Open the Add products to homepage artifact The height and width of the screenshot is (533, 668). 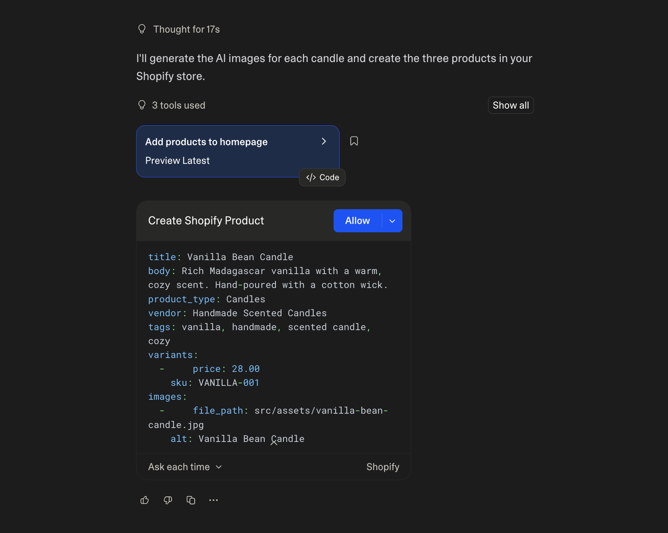pyautogui.click(x=206, y=142)
